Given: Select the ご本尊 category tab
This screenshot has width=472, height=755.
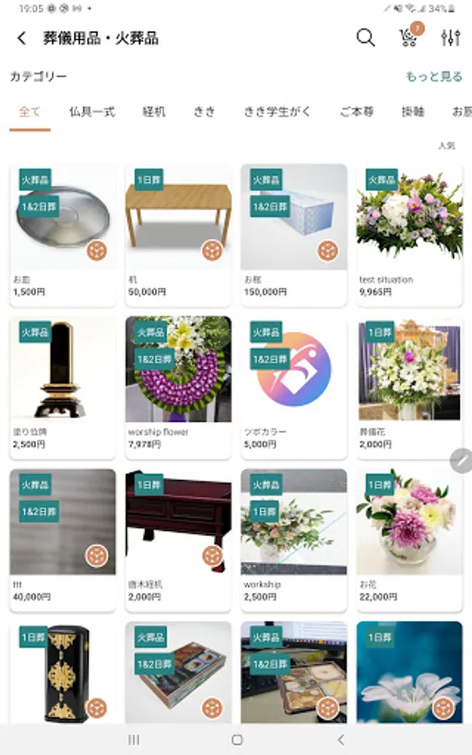Looking at the screenshot, I should [x=356, y=112].
